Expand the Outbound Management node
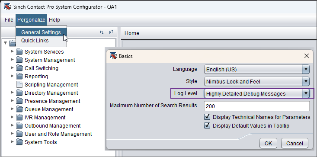317x157 pixels. coord(12,125)
